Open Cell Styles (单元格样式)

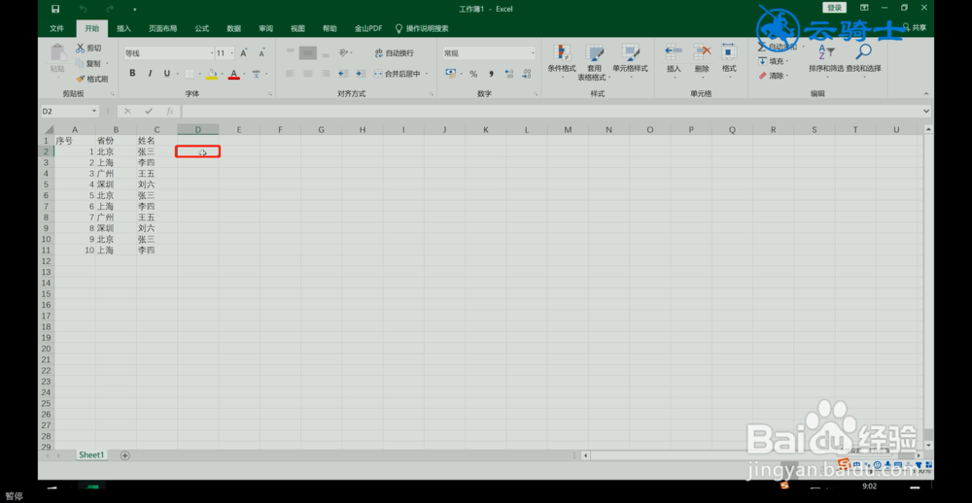pos(631,61)
